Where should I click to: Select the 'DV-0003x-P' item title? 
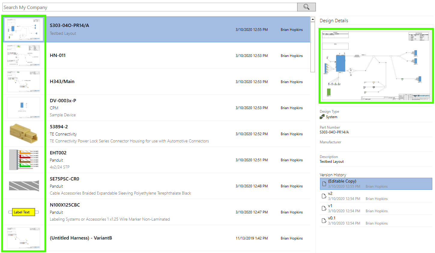(x=63, y=101)
